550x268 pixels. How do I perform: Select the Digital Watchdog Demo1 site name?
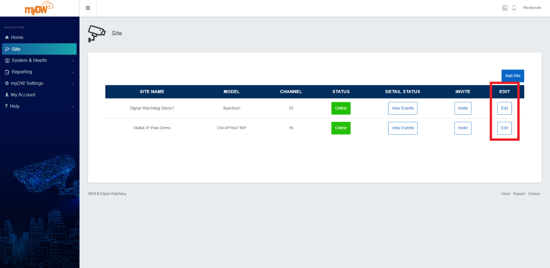click(x=152, y=108)
